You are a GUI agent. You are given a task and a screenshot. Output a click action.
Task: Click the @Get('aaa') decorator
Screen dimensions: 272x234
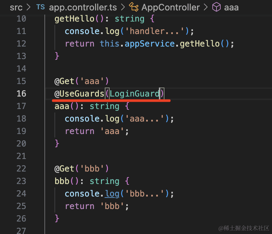82,81
